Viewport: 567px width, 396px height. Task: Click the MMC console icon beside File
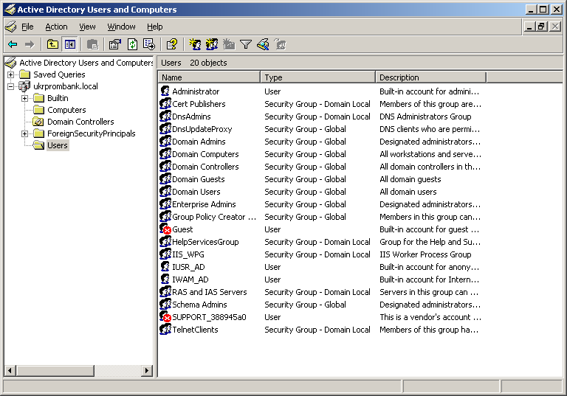pos(10,27)
